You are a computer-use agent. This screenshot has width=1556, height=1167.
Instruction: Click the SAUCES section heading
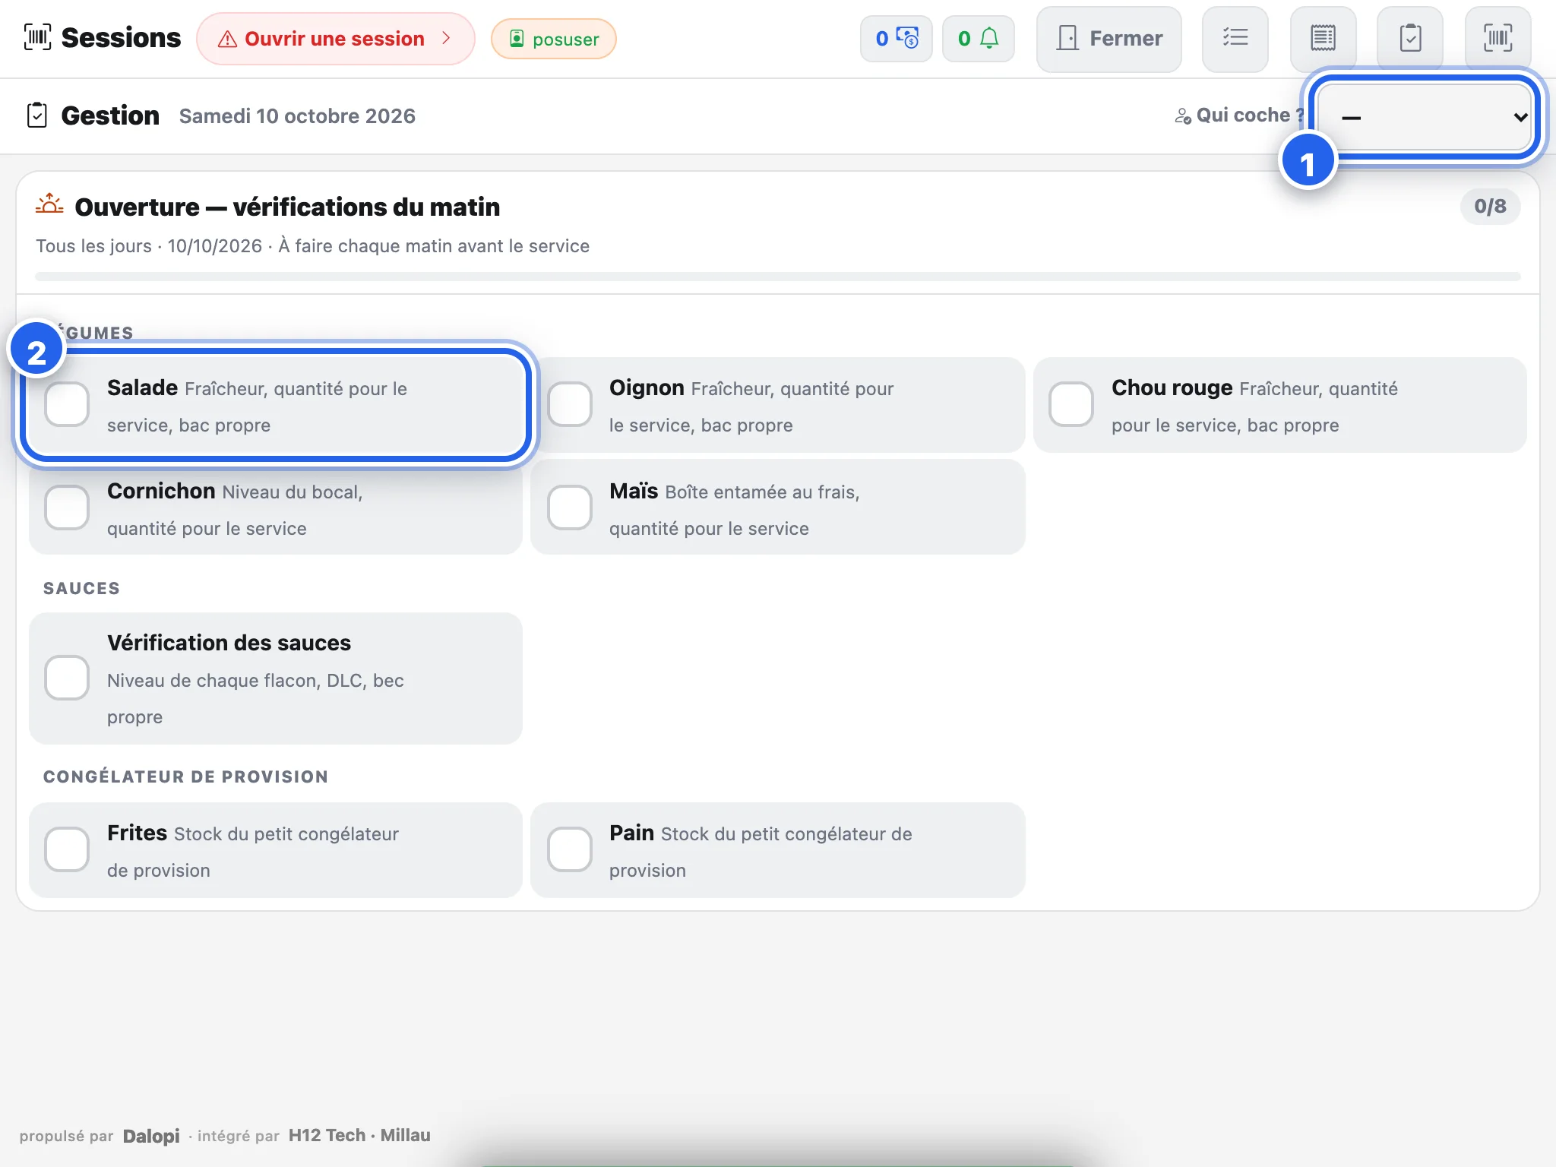point(81,588)
